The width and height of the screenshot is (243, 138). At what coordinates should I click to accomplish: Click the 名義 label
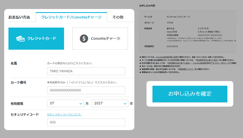coord(14,63)
